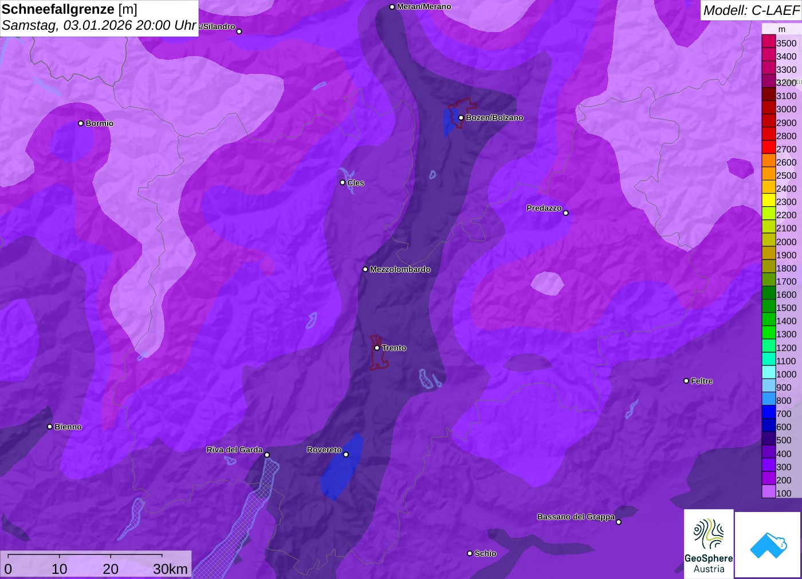Click the red Trento city boundary outline
The height and width of the screenshot is (579, 802).
point(378,353)
